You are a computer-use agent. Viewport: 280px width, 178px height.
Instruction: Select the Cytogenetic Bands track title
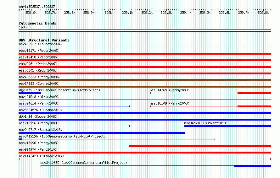click(x=37, y=23)
